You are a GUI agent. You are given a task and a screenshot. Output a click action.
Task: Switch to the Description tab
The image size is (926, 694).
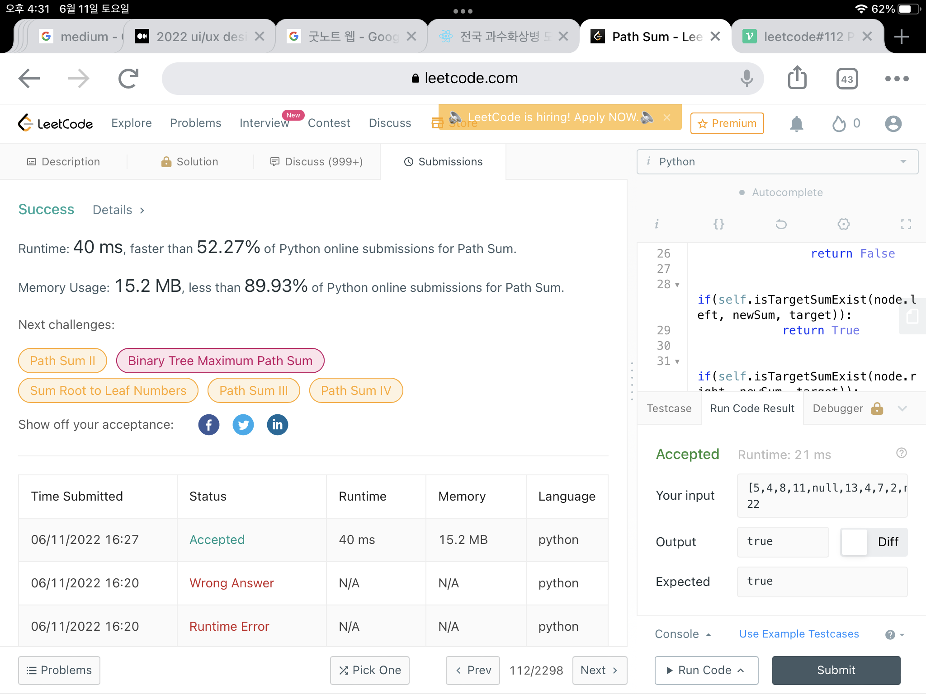[64, 162]
